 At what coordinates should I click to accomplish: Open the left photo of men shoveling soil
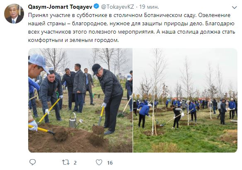point(80,100)
